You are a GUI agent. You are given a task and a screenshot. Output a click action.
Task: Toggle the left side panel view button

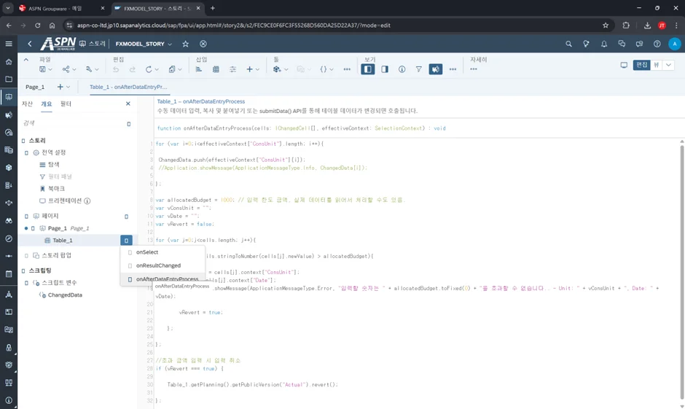(368, 69)
